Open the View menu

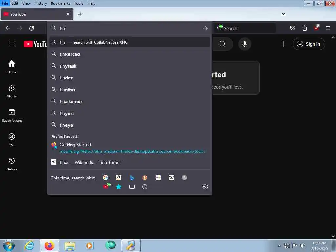pos(26,3)
